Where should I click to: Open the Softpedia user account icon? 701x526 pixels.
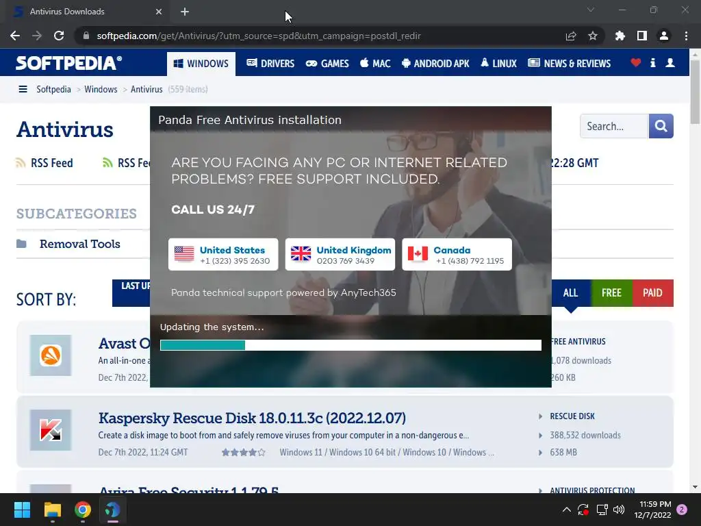point(670,62)
